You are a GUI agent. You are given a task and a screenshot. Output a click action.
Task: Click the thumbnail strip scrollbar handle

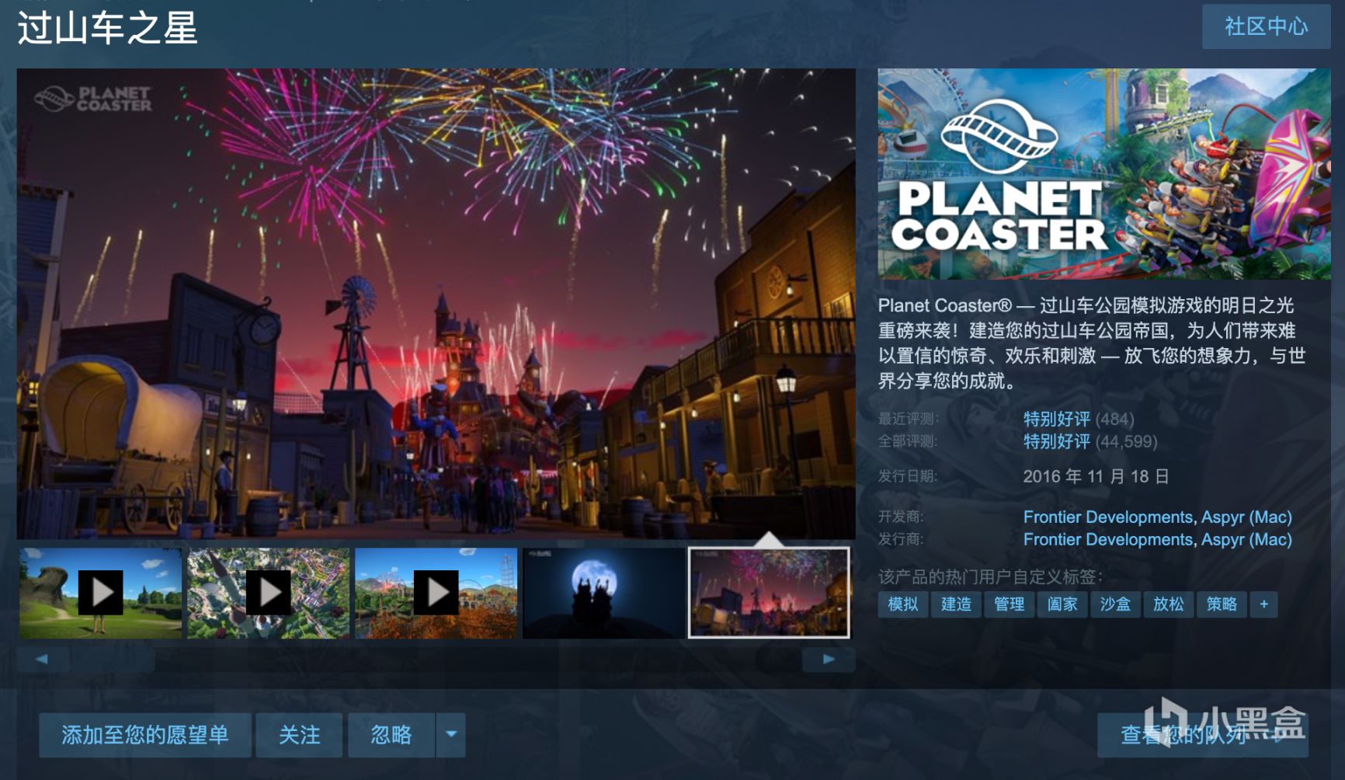(113, 659)
